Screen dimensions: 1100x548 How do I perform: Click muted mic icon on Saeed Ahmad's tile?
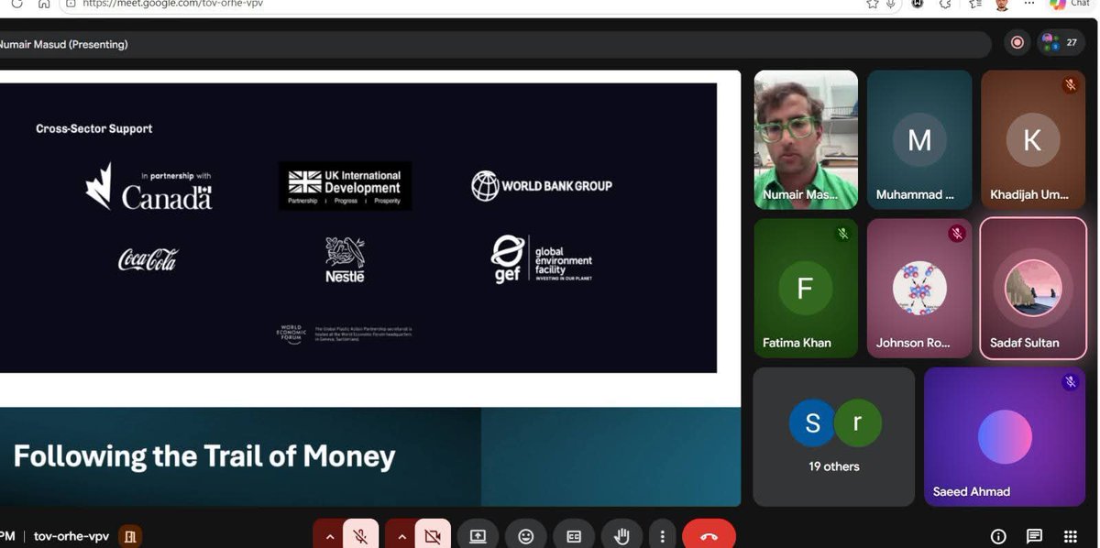coord(1070,382)
